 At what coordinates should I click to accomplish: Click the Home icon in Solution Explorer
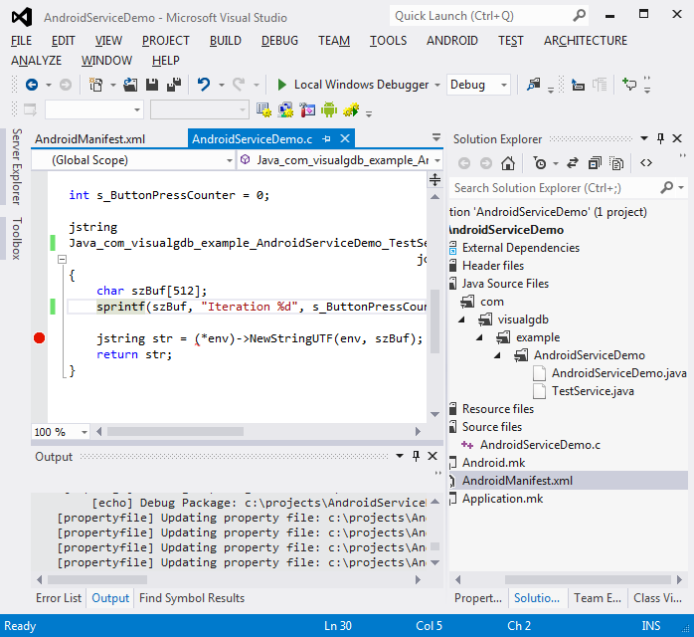tap(508, 163)
